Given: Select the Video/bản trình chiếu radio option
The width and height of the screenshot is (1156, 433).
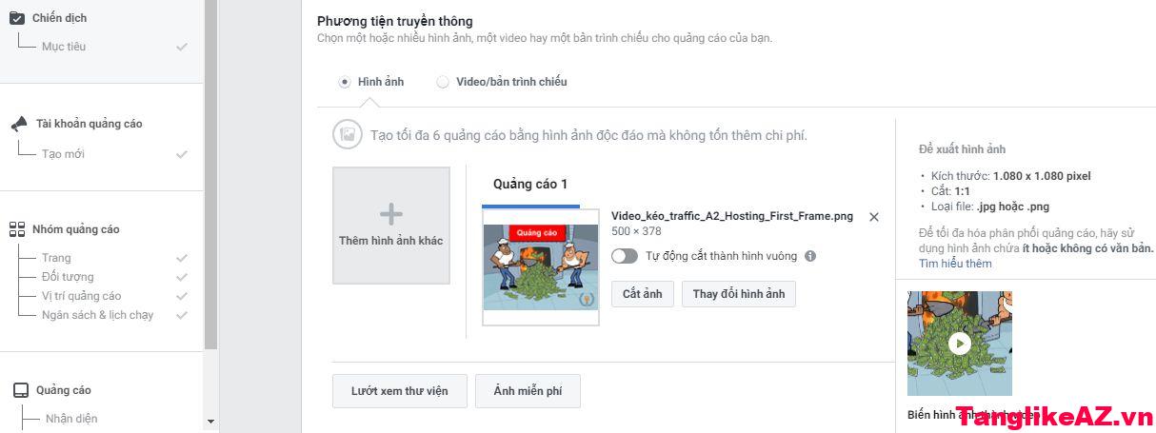Looking at the screenshot, I should (443, 82).
